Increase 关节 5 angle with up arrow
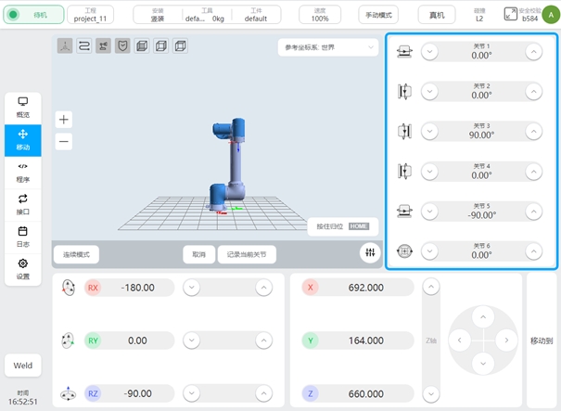This screenshot has height=411, width=561. pos(533,211)
